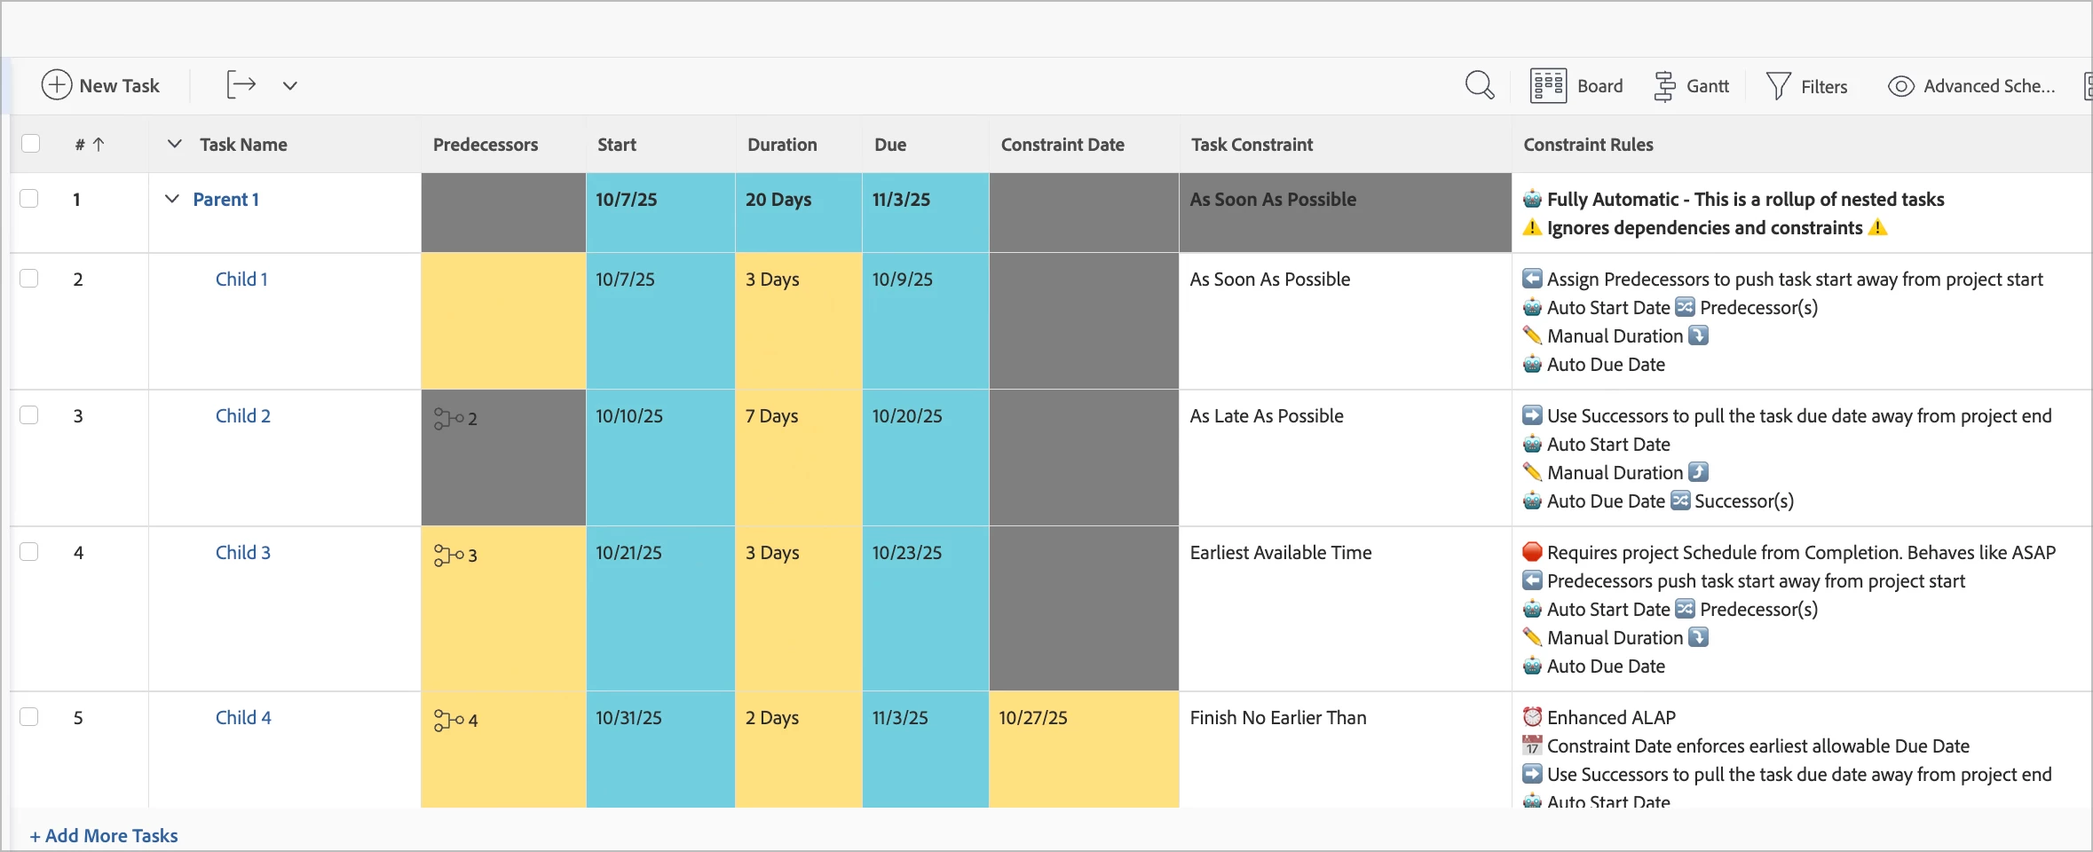Viewport: 2093px width, 852px height.
Task: Click the New Task plus icon
Action: coord(57,85)
